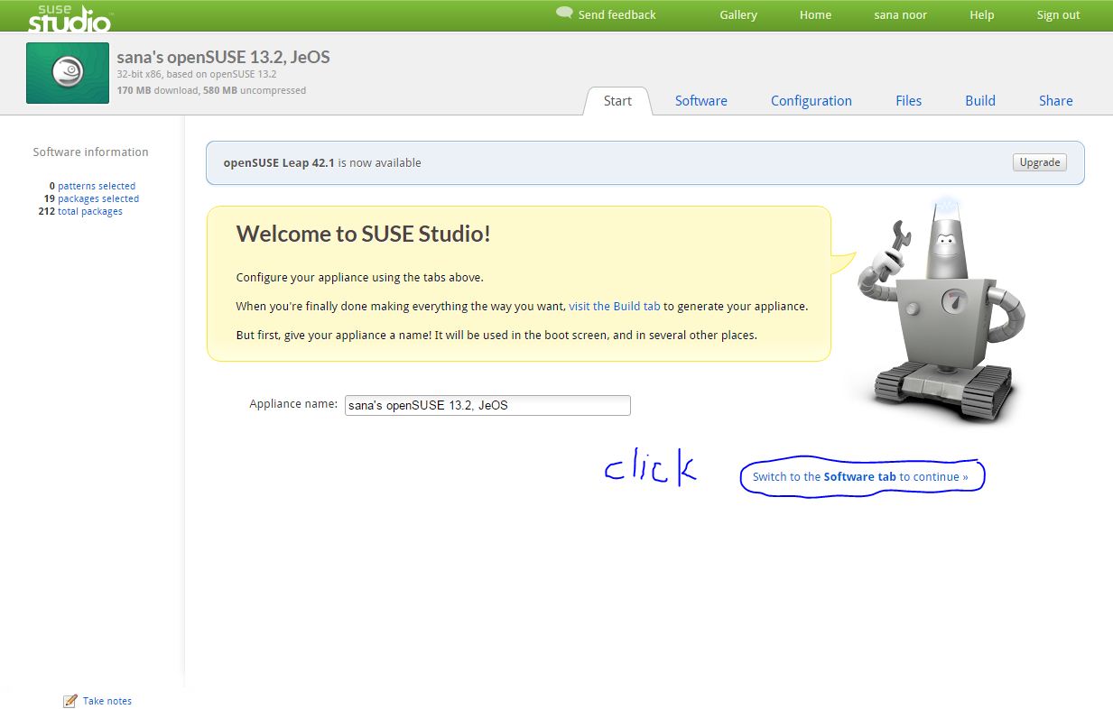Click the green openSUSE appliance thumbnail
This screenshot has height=709, width=1113.
coord(68,73)
